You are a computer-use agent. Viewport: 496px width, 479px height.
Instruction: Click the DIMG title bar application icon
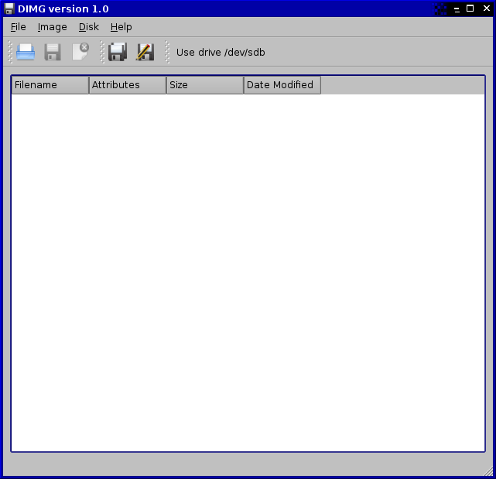pos(9,9)
